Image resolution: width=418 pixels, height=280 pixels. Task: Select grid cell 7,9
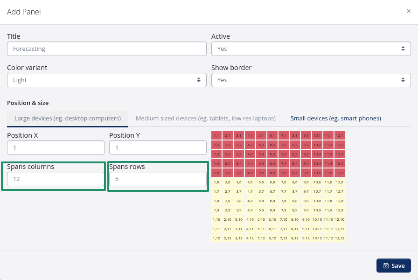[x=284, y=210]
